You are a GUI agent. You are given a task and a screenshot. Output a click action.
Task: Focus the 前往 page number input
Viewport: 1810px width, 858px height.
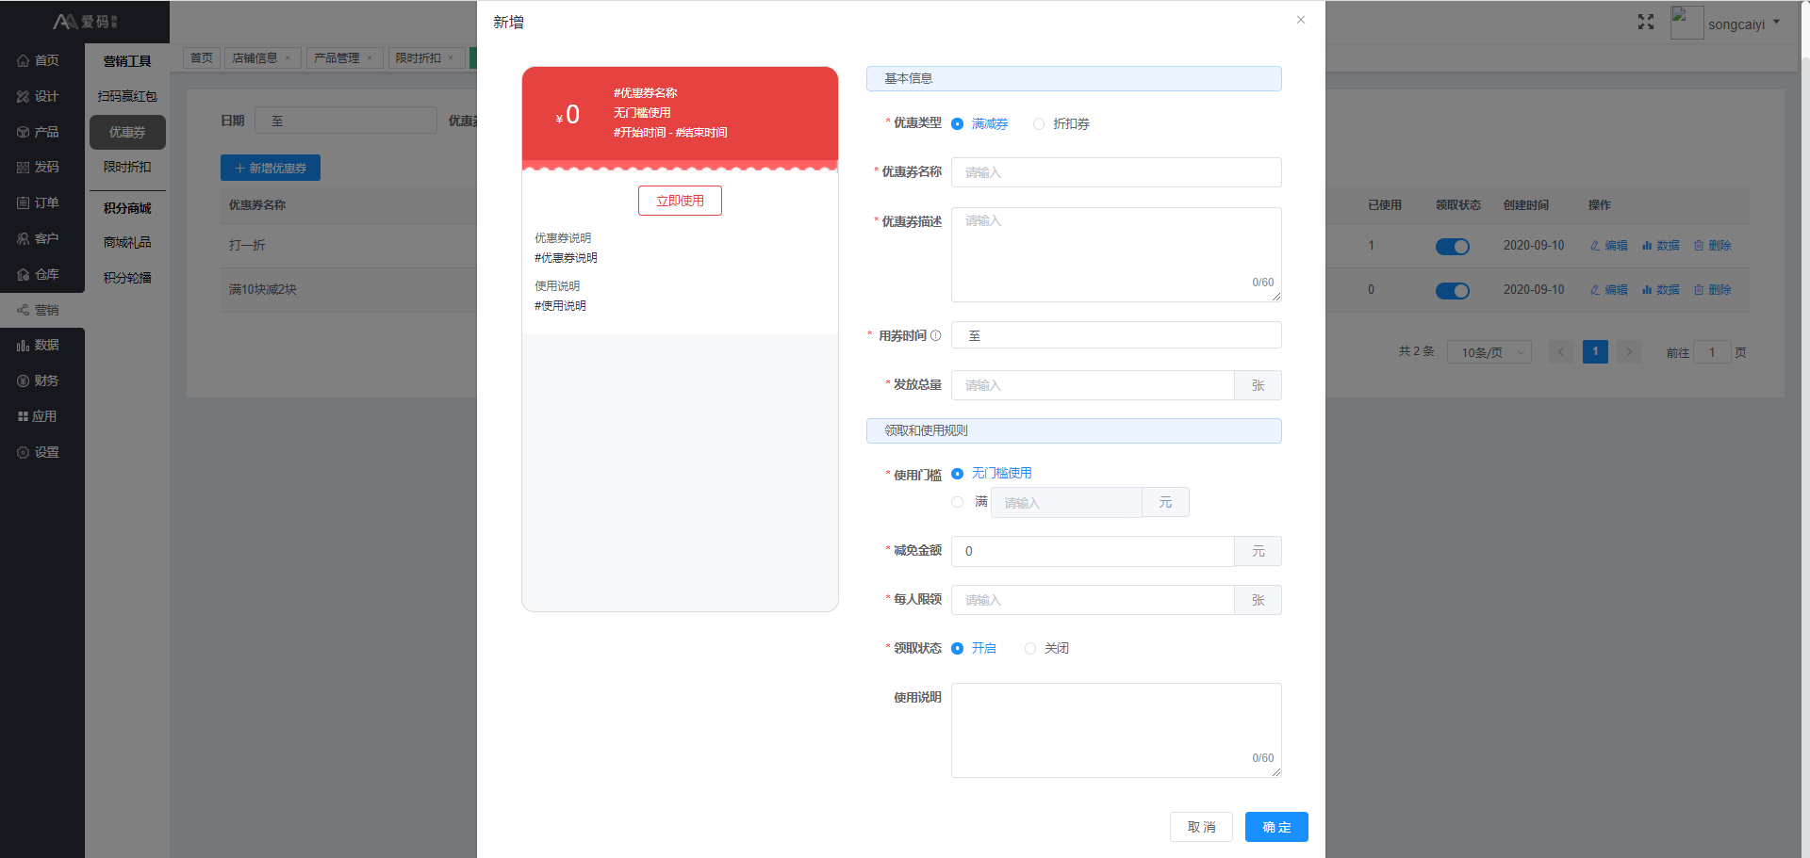tap(1712, 352)
